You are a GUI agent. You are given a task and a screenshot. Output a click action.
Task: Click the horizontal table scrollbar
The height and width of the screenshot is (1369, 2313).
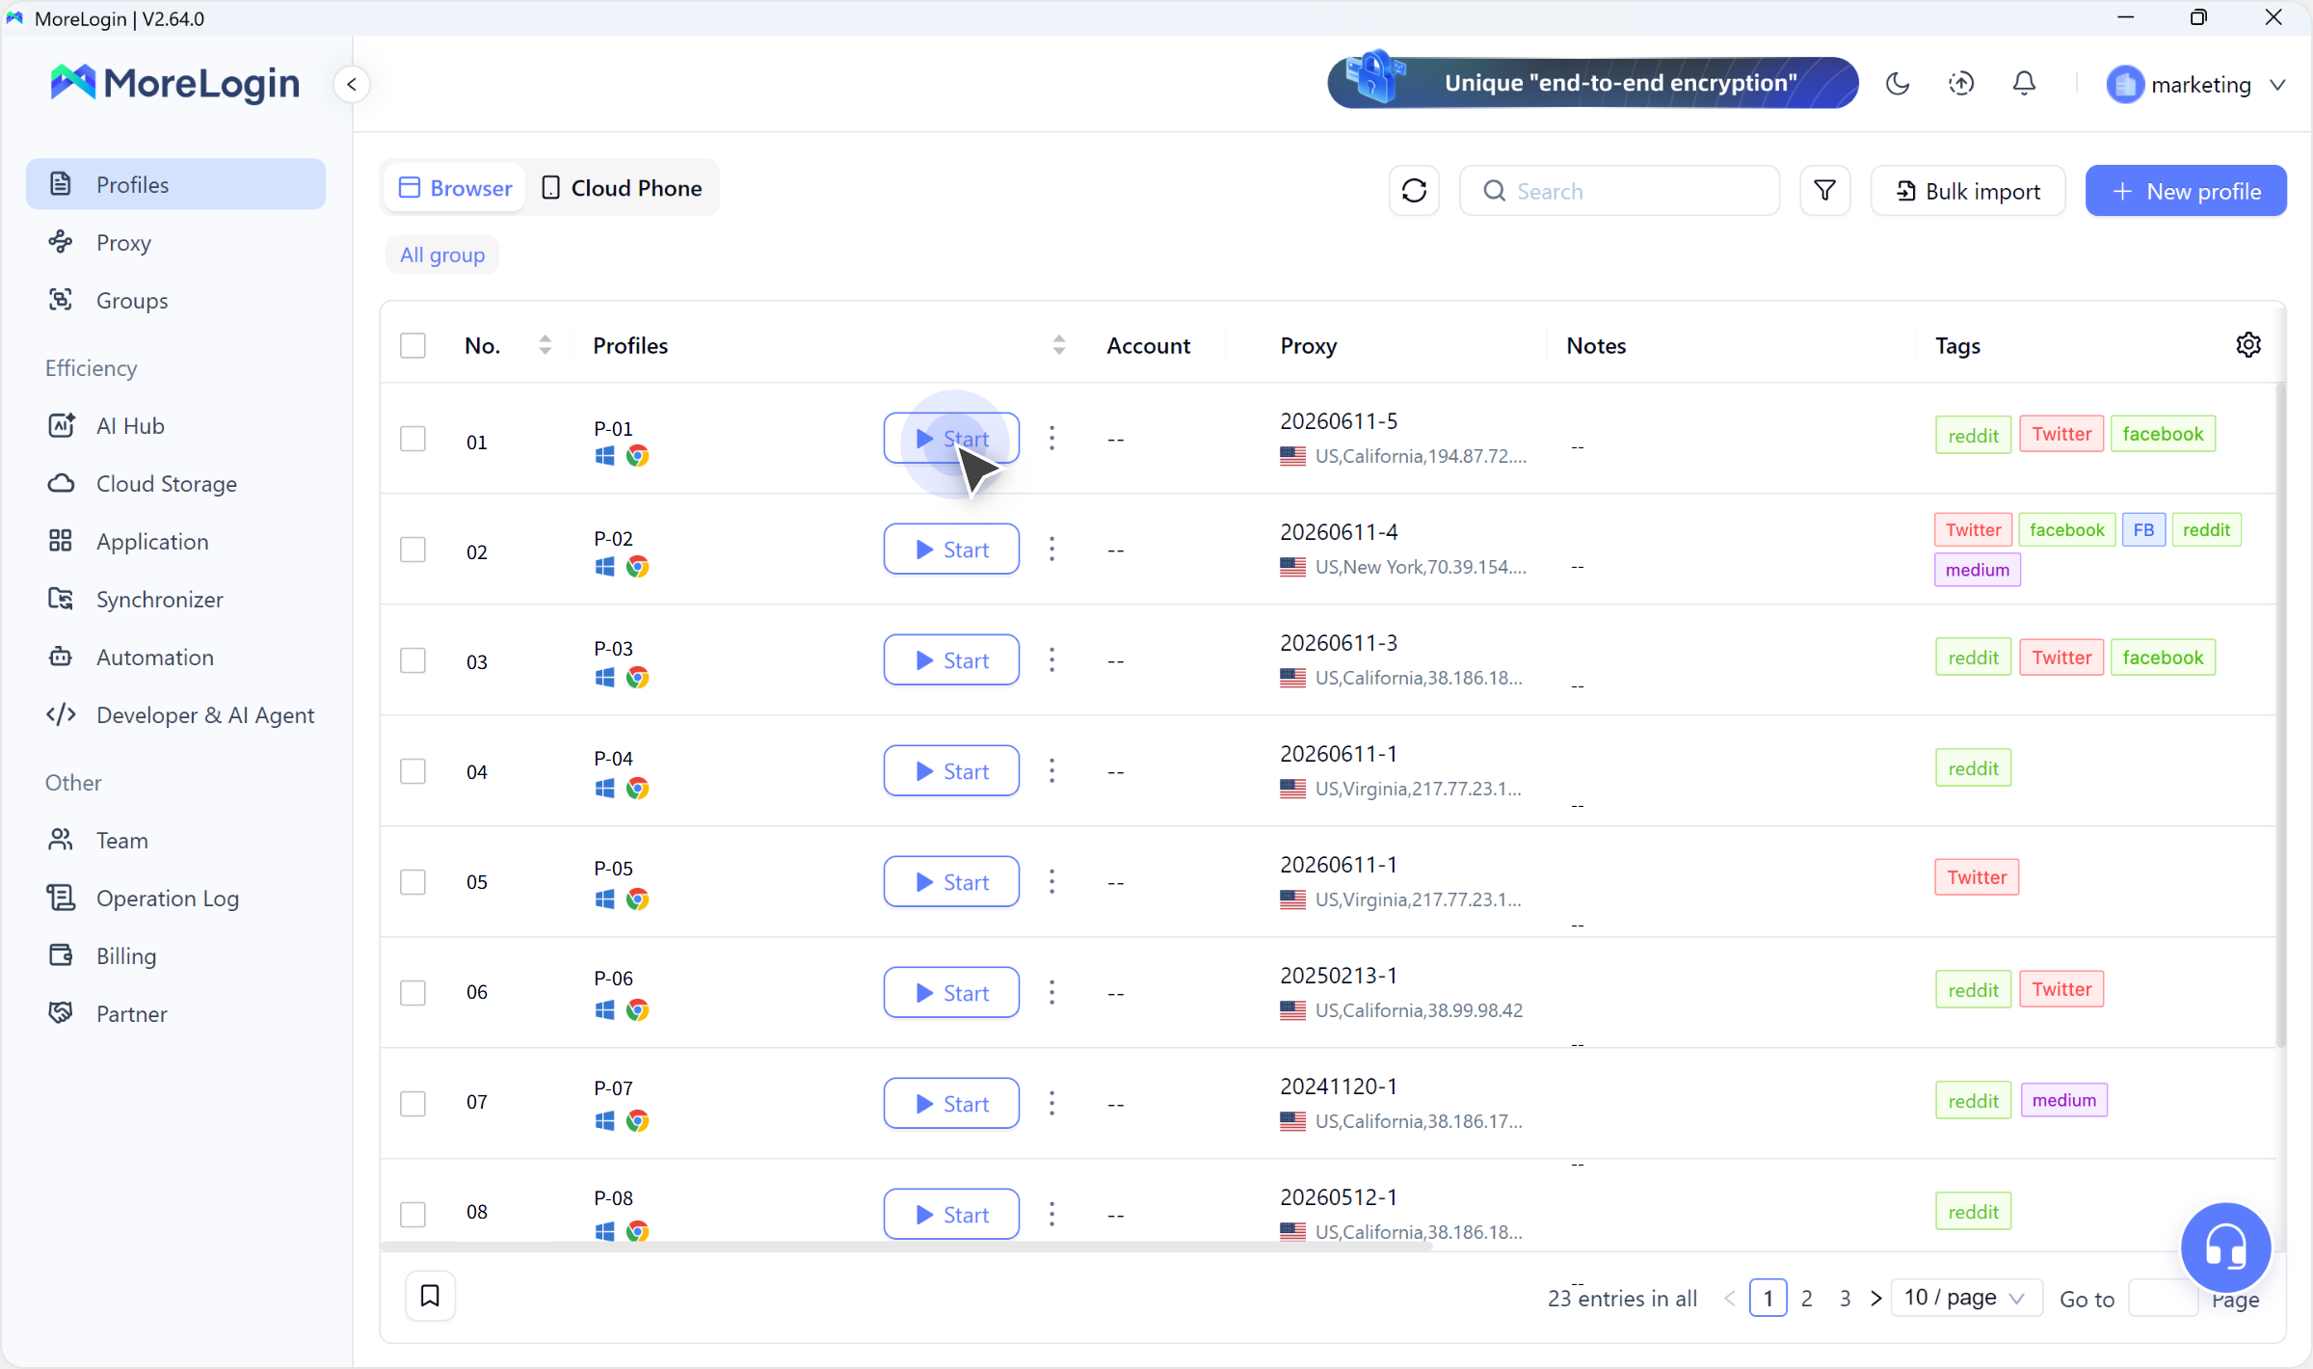pos(906,1246)
